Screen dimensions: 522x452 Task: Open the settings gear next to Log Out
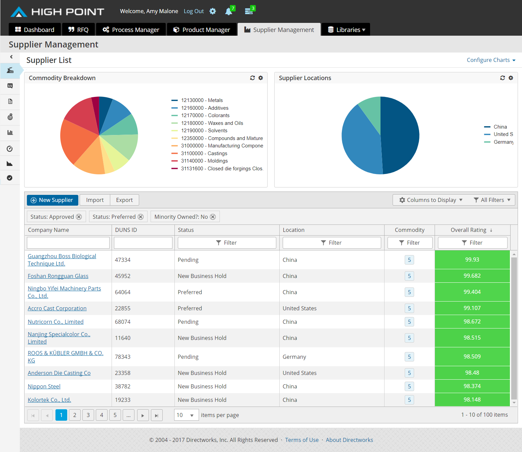[x=213, y=11]
